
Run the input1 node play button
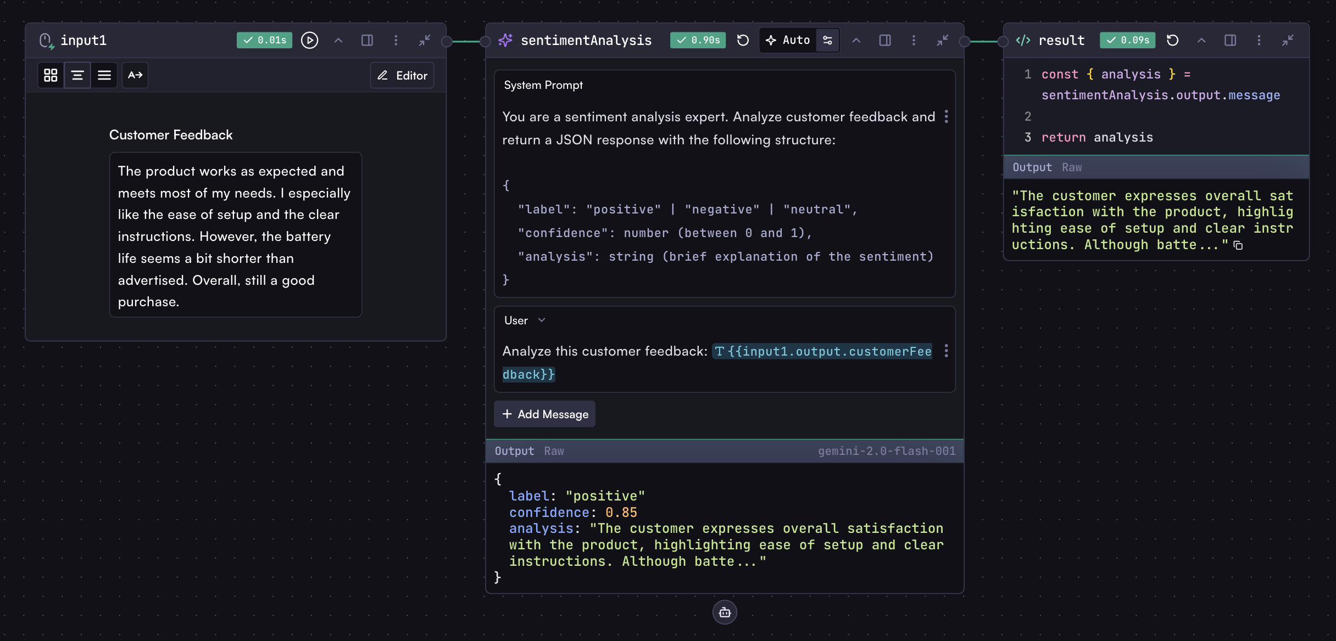[309, 40]
